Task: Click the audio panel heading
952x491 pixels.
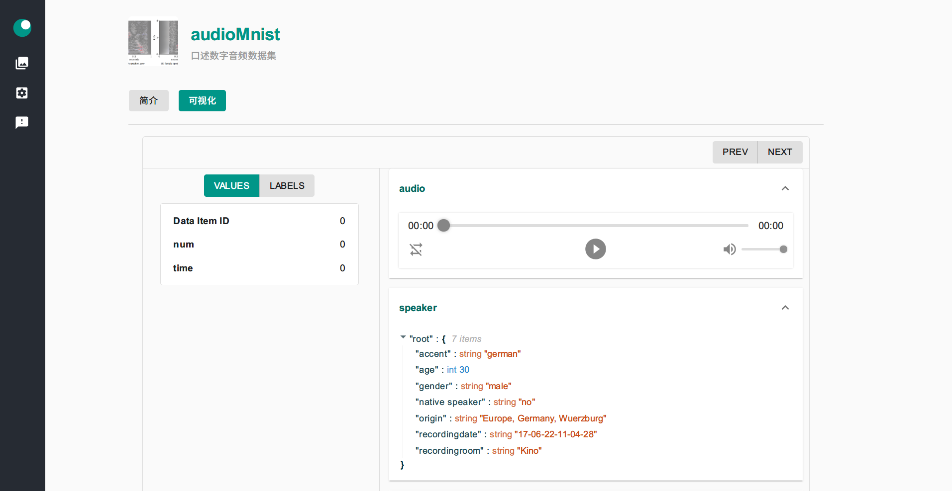Action: 412,188
